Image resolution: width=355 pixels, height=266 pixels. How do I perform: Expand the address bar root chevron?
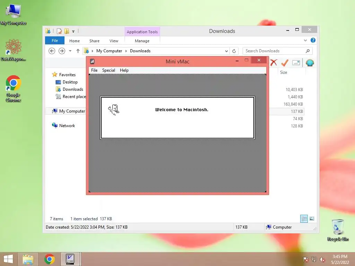(x=92, y=51)
